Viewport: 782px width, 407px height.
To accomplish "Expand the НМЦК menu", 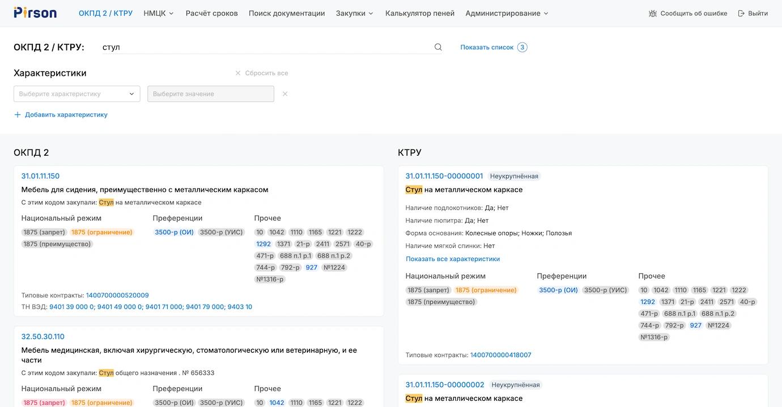I will pyautogui.click(x=159, y=14).
